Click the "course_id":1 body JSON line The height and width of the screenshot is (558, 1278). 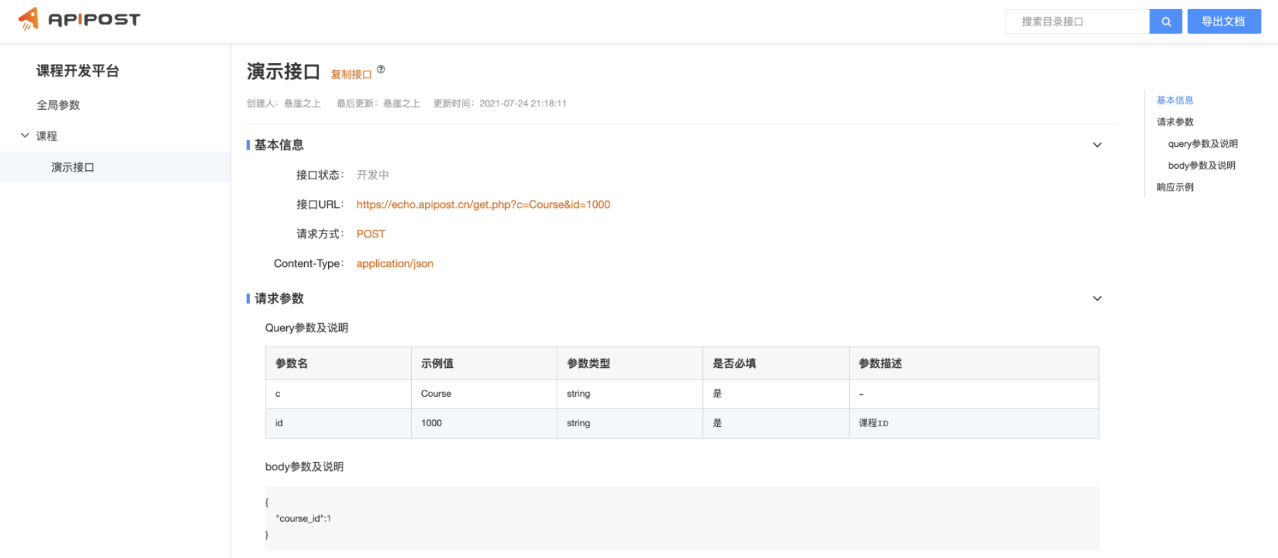303,519
